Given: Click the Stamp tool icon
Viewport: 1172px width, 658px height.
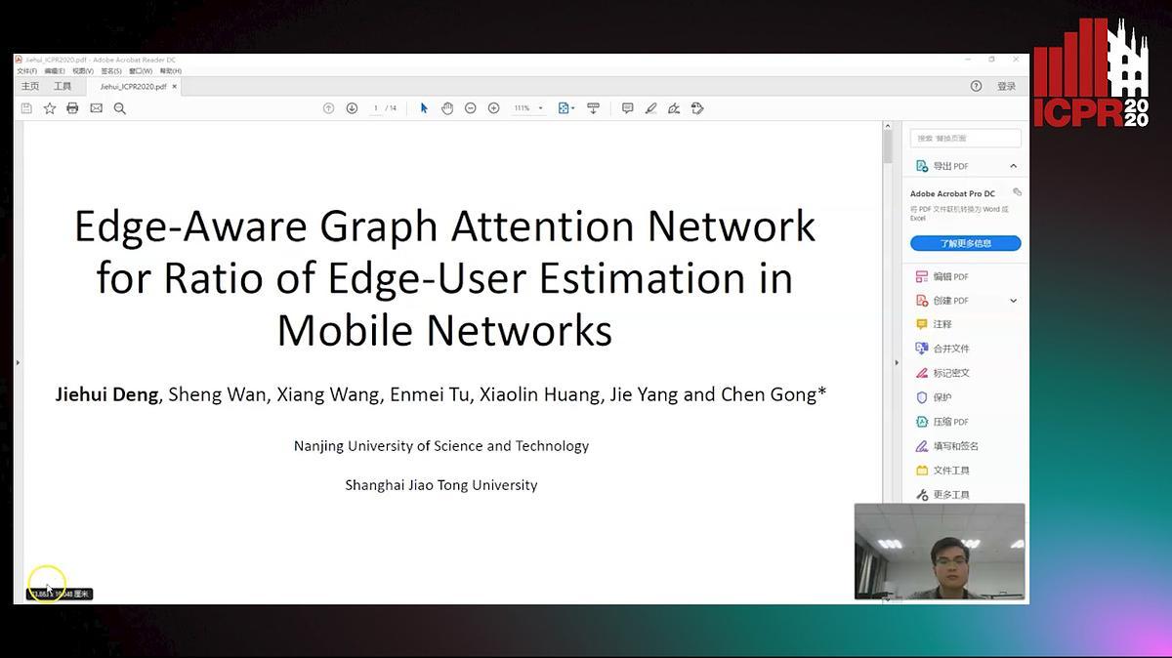Looking at the screenshot, I should [x=697, y=108].
